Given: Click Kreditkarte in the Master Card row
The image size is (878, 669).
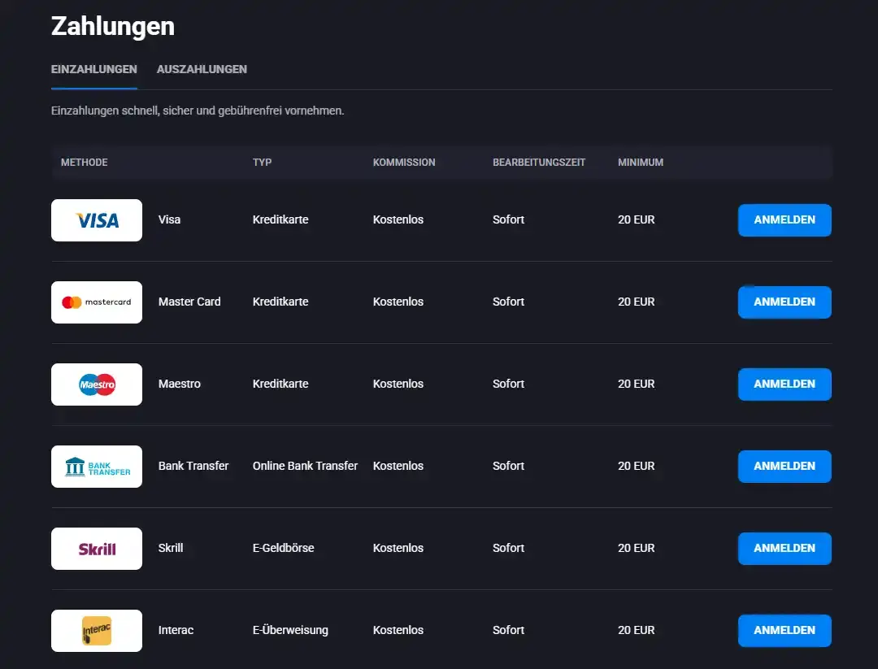Looking at the screenshot, I should coord(280,302).
